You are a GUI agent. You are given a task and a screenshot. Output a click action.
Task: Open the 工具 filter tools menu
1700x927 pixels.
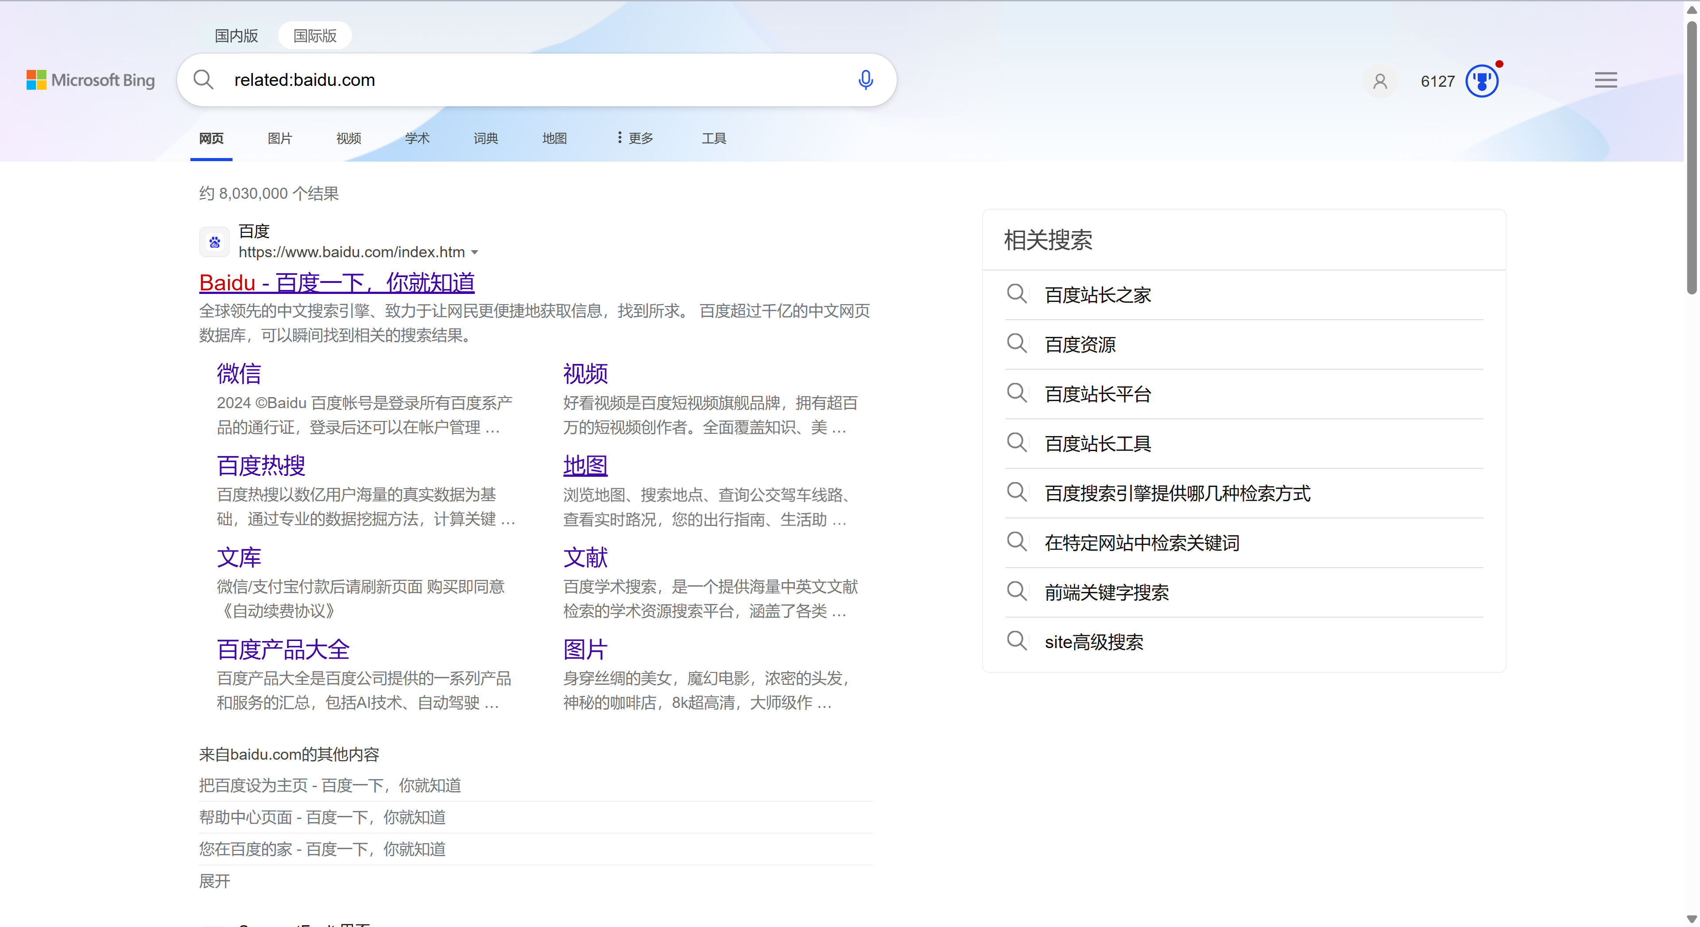(713, 138)
